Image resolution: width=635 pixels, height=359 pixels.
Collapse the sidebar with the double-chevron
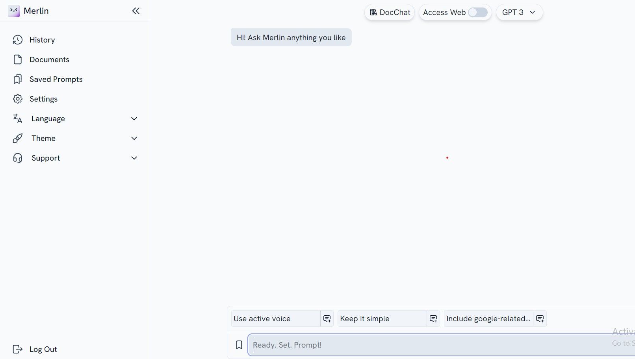pos(136,11)
